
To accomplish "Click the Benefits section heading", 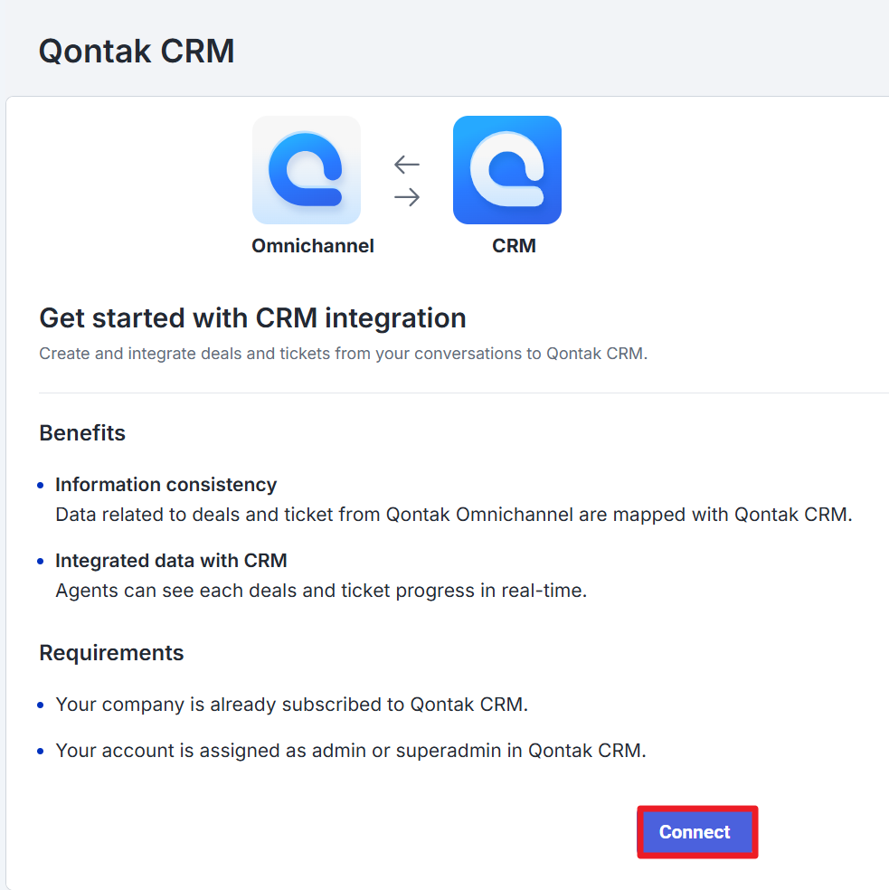I will coord(82,433).
